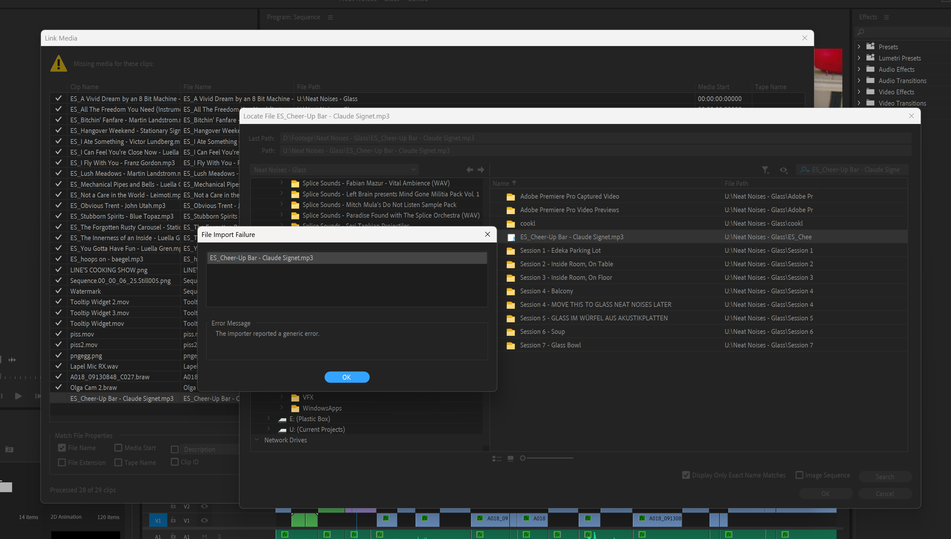This screenshot has width=951, height=539.
Task: Click the Search button in the Locate File dialog
Action: point(885,476)
